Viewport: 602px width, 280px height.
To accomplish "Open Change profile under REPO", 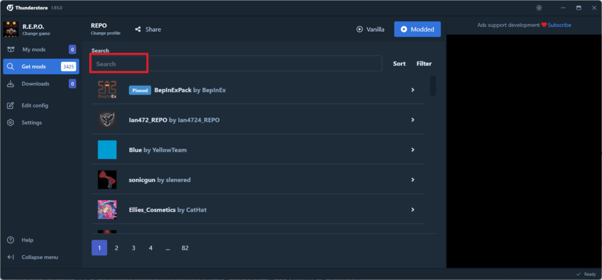I will tap(106, 33).
